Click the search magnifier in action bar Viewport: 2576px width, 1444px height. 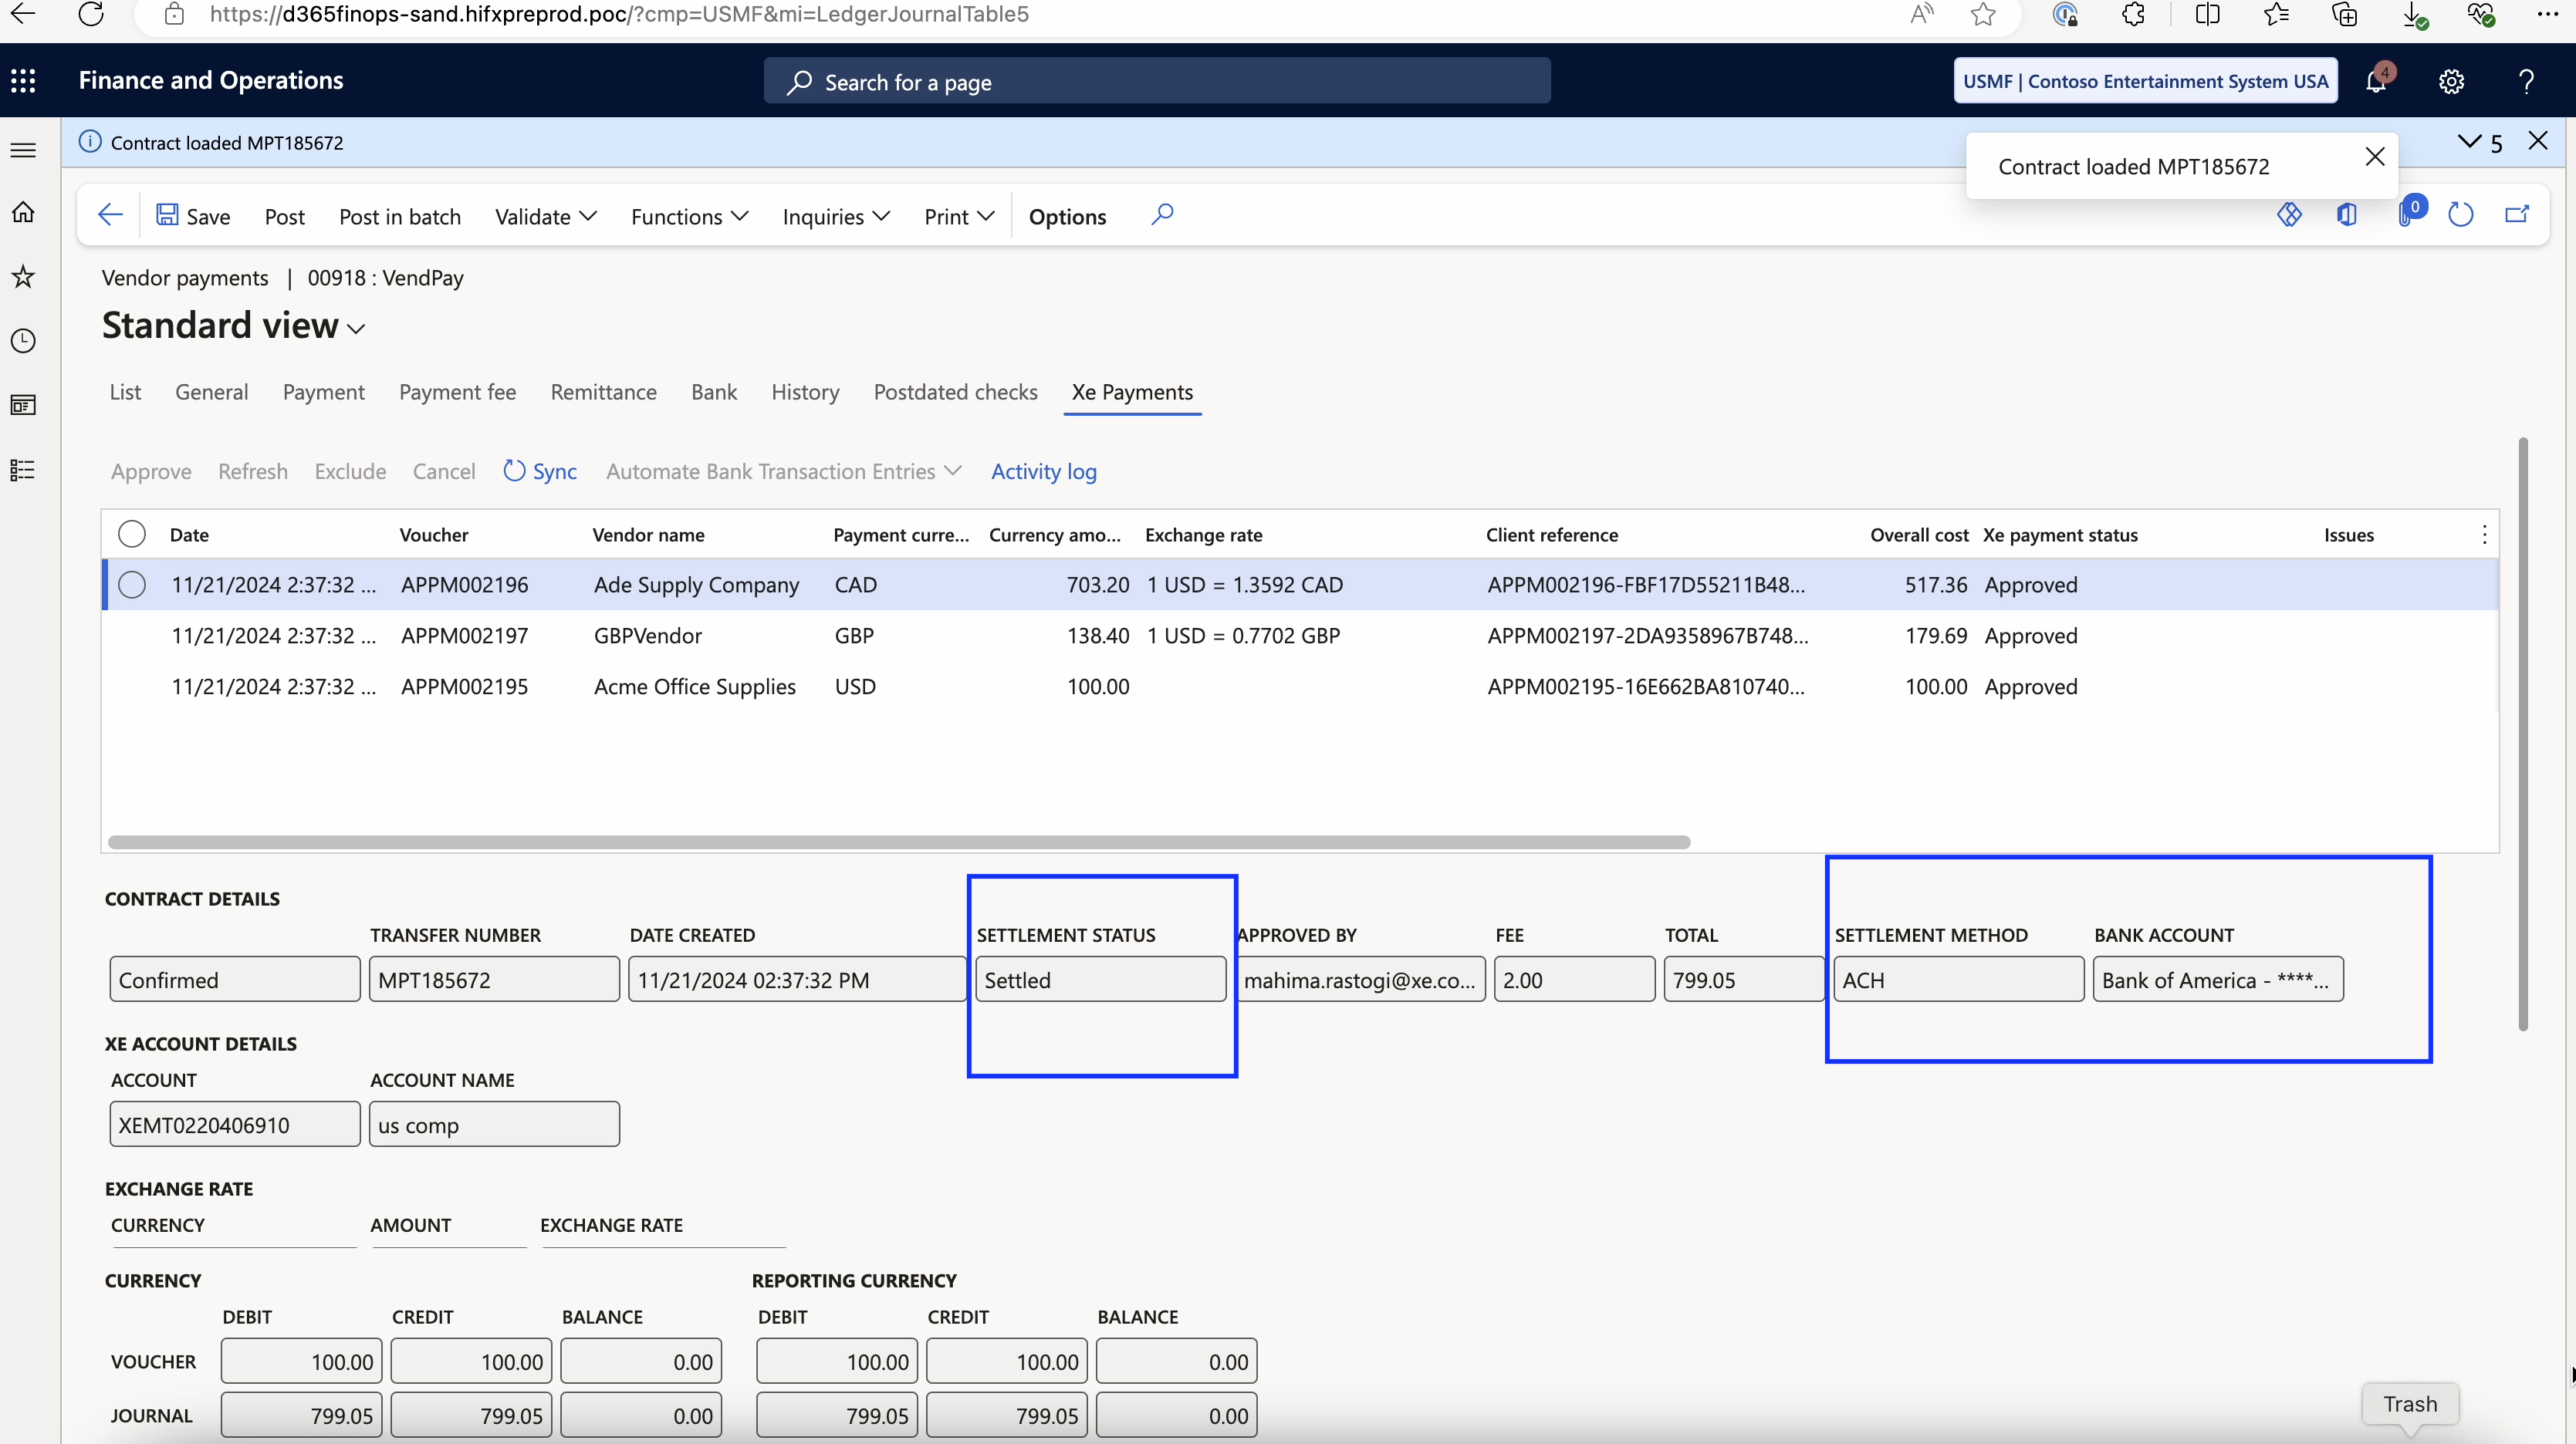pos(1161,215)
